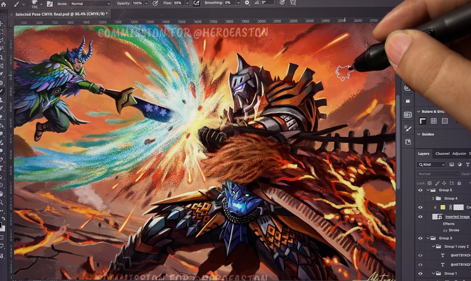The height and width of the screenshot is (281, 471).
Task: Open the Brush Settings panel icon in side dock
Action: pos(408,129)
